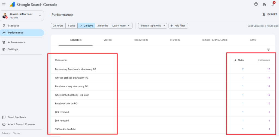Click impressions value 17
The height and width of the screenshot is (137, 279).
click(268, 78)
